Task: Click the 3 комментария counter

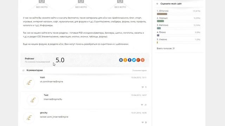Action: [x=140, y=70]
